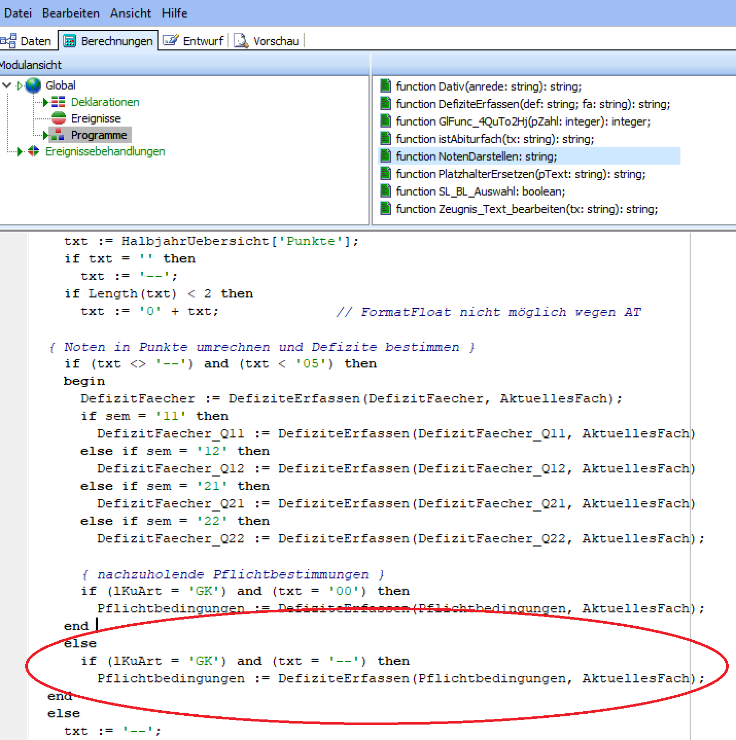Click code line if Length(txt) < 2 then
The image size is (736, 740).
tap(159, 293)
